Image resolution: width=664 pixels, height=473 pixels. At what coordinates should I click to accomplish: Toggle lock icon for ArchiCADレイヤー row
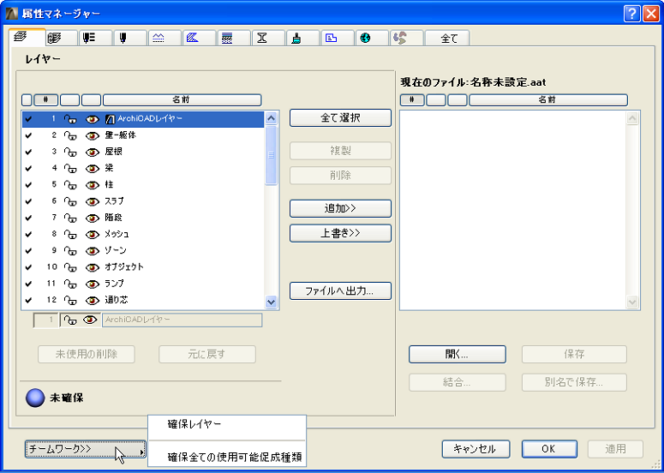(x=70, y=119)
